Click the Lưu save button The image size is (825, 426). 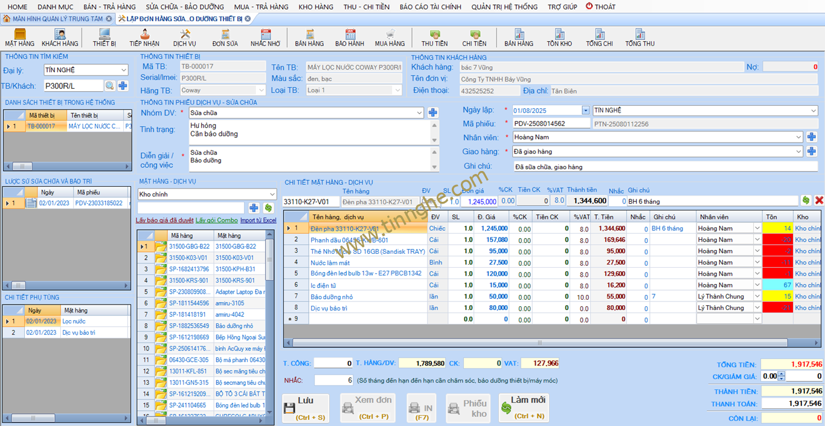click(306, 408)
